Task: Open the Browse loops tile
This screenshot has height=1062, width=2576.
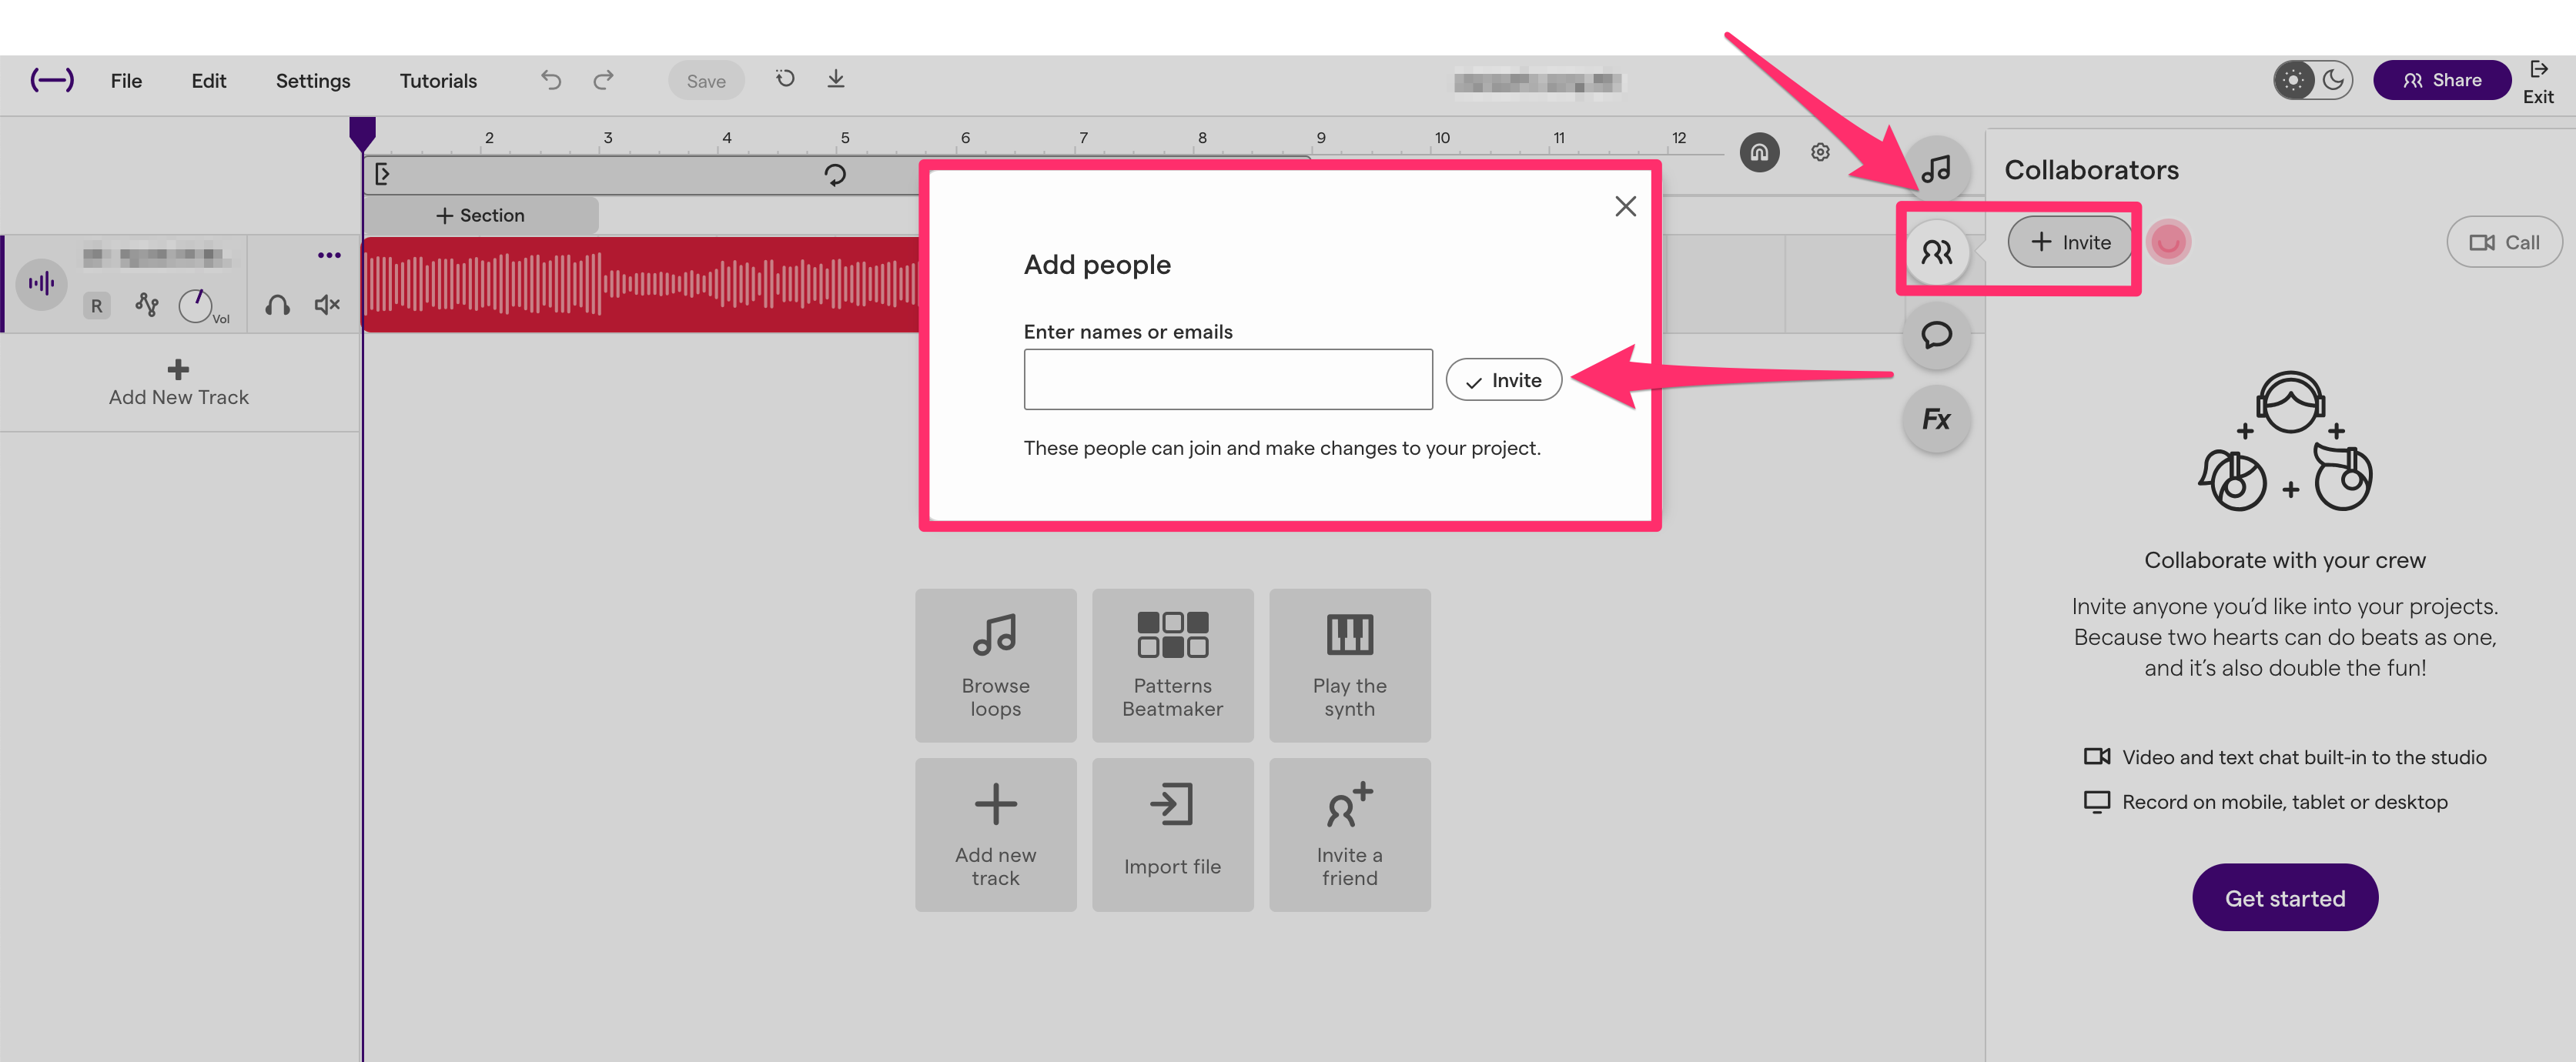Action: coord(996,665)
